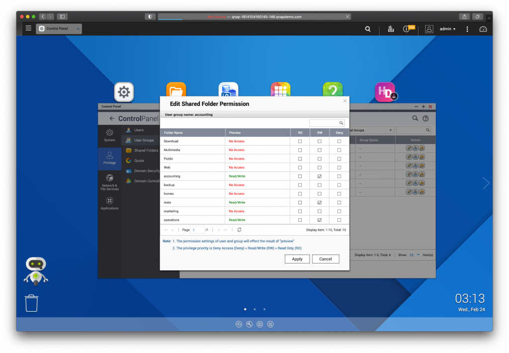This screenshot has height=353, width=509.
Task: Click the Qboost robot assistant
Action: click(x=36, y=271)
